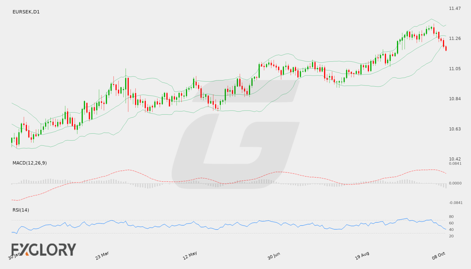Select the 11.47 price axis label
Screen dimensions: 471x269
(455, 8)
